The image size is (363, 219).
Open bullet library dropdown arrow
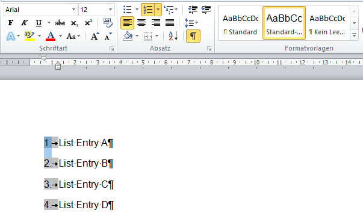point(137,10)
